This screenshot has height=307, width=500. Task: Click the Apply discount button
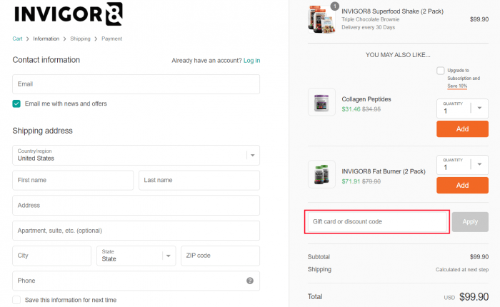[x=470, y=221]
